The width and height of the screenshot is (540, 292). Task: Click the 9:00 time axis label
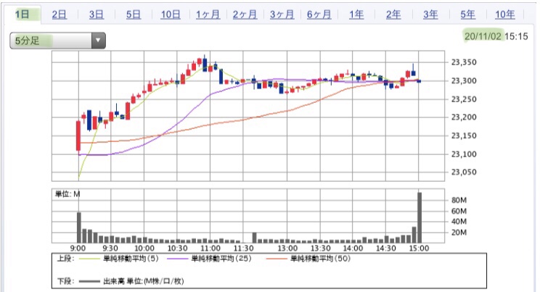point(78,249)
